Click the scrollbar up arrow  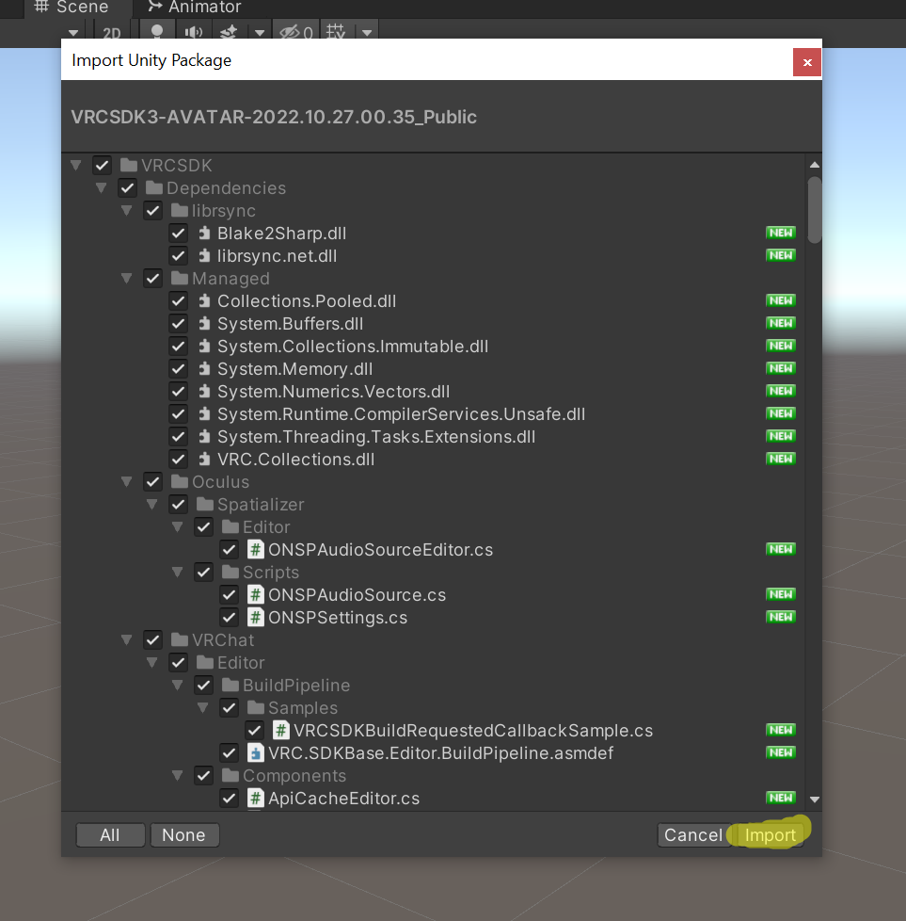point(815,165)
